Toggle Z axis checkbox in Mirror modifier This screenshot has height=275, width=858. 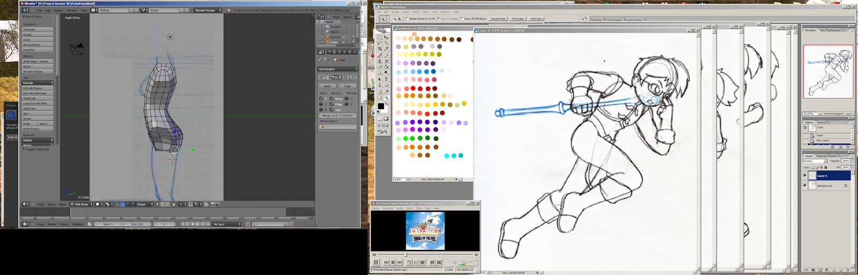tap(321, 110)
